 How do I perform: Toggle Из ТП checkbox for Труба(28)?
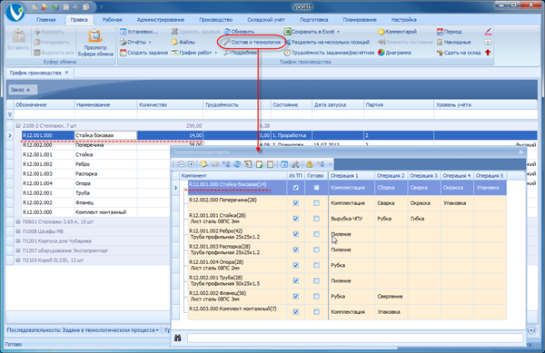click(x=296, y=280)
